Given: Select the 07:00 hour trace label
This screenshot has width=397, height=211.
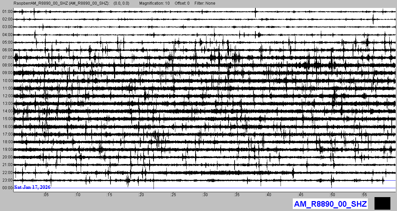Looking at the screenshot, I should [7, 58].
